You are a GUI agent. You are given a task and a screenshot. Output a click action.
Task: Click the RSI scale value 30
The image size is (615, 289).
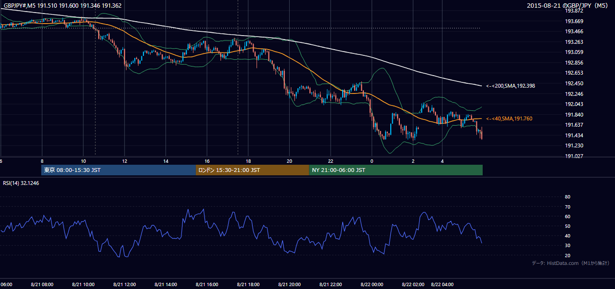click(x=567, y=246)
